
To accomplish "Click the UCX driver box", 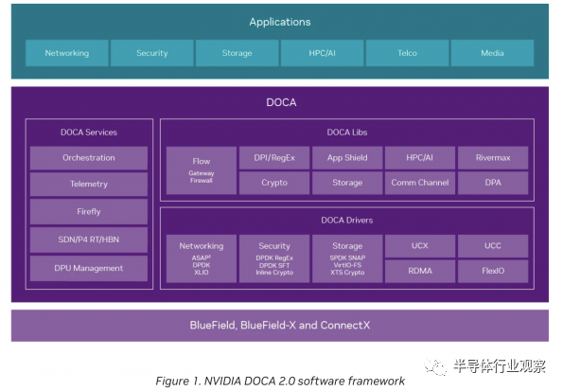I will pyautogui.click(x=420, y=246).
